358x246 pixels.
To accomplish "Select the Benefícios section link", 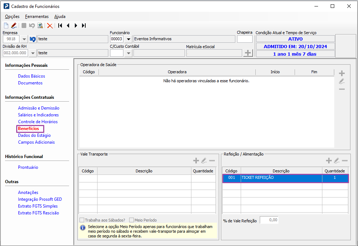I will click(28, 129).
